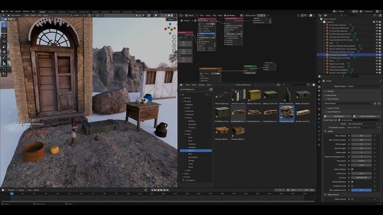
Task: Collapse the Interior catalog in asset tree
Action: (x=186, y=118)
